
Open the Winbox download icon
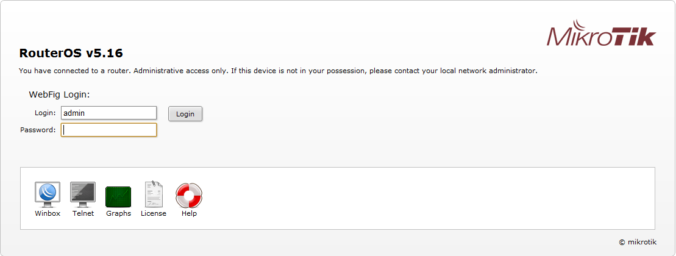coord(48,194)
